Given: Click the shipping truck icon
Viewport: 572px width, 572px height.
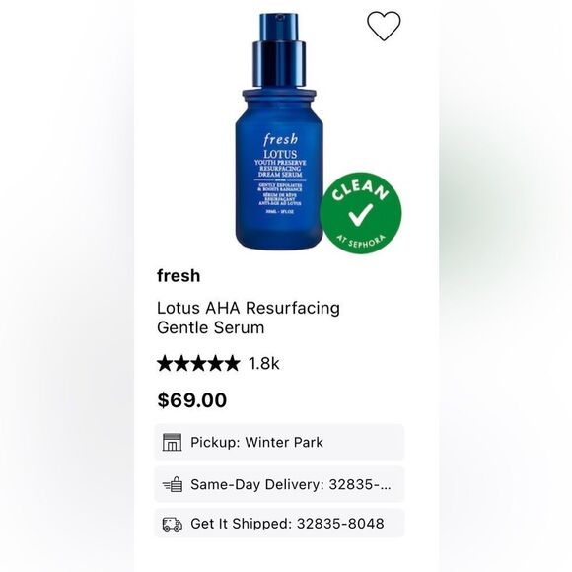Looking at the screenshot, I should click(x=173, y=525).
